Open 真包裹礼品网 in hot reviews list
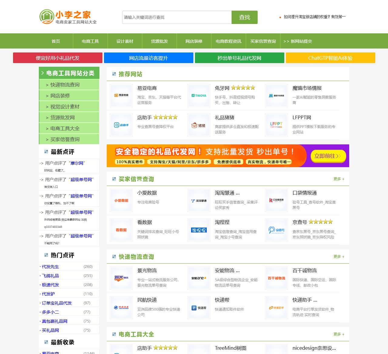The image size is (388, 354). click(x=55, y=321)
